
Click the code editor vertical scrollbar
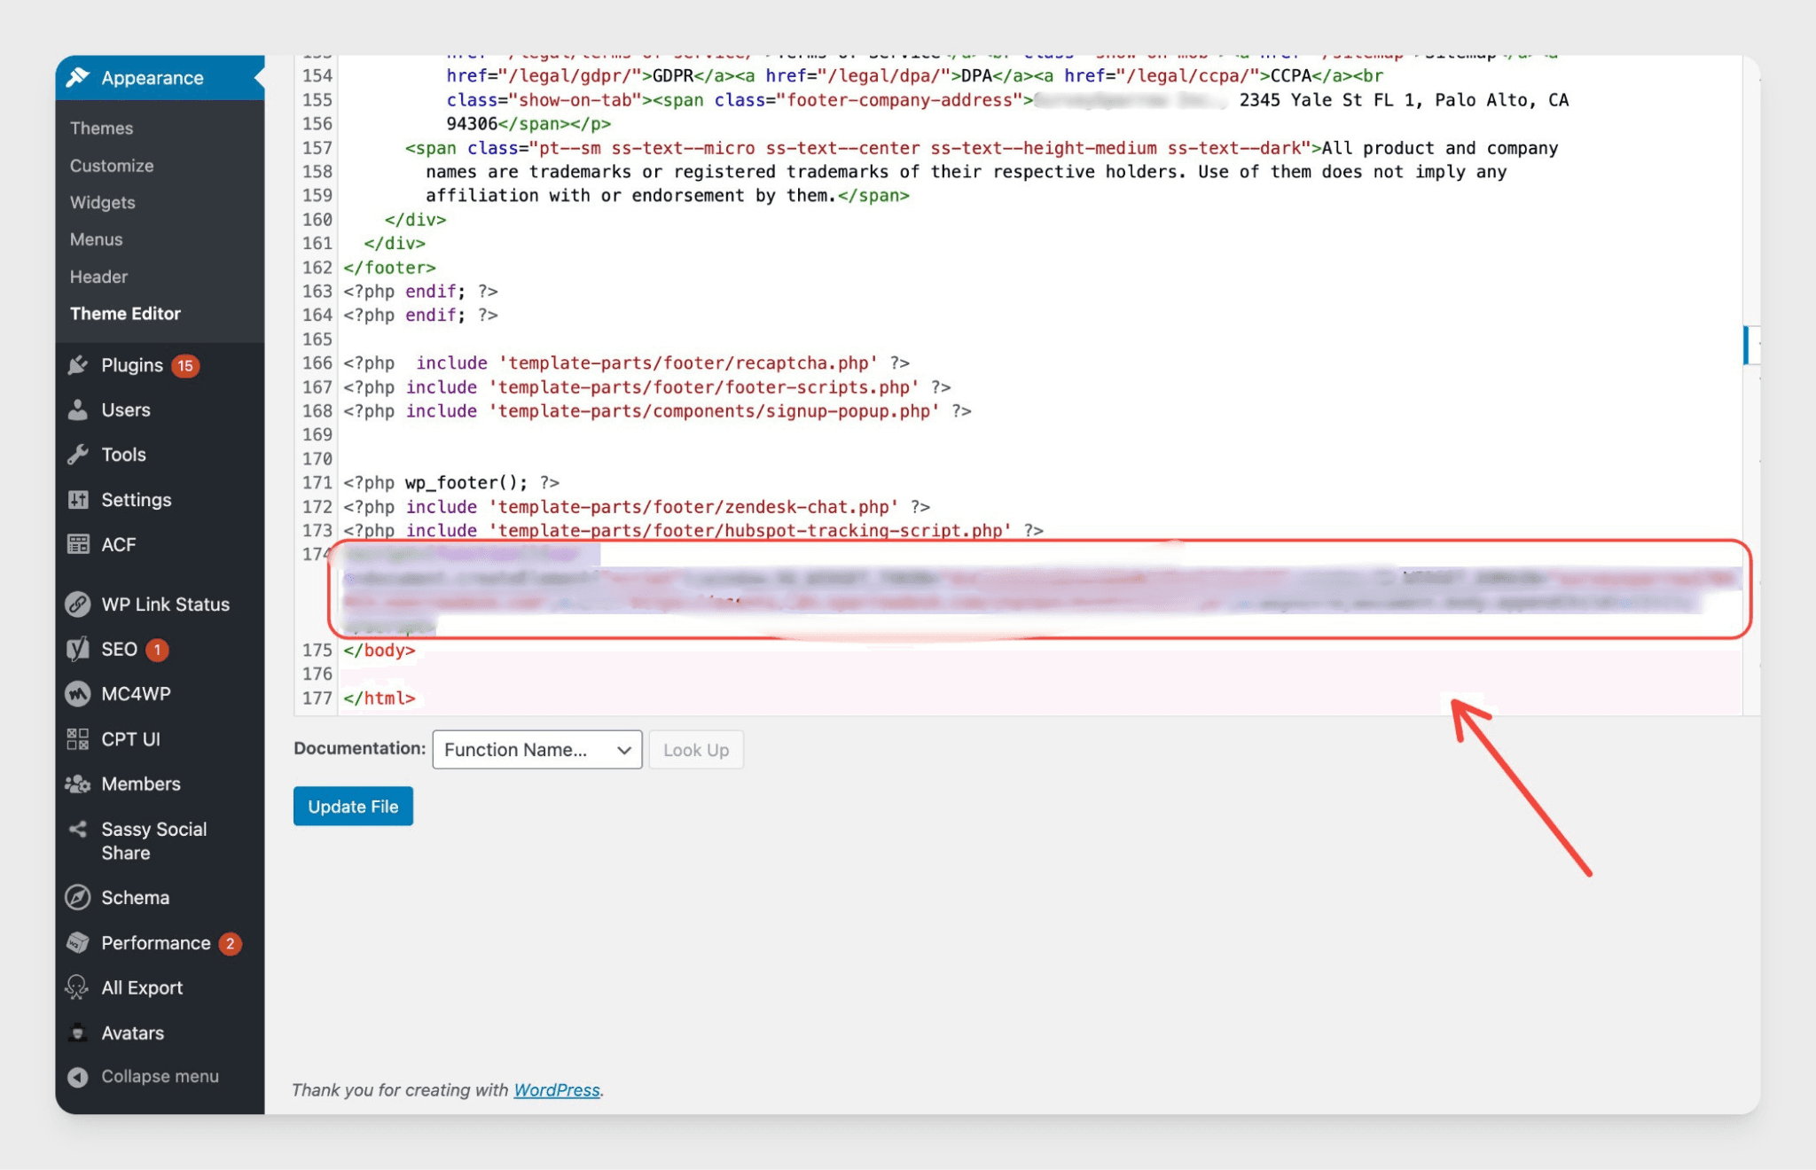1751,386
